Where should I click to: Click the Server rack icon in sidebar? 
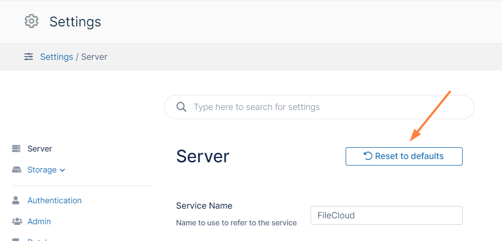click(x=16, y=149)
